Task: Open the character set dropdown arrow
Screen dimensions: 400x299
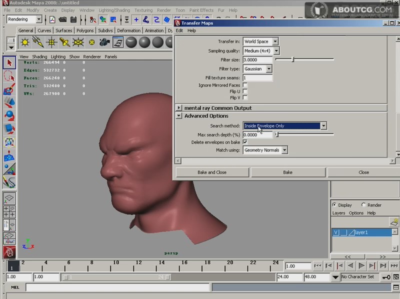Action: point(335,277)
